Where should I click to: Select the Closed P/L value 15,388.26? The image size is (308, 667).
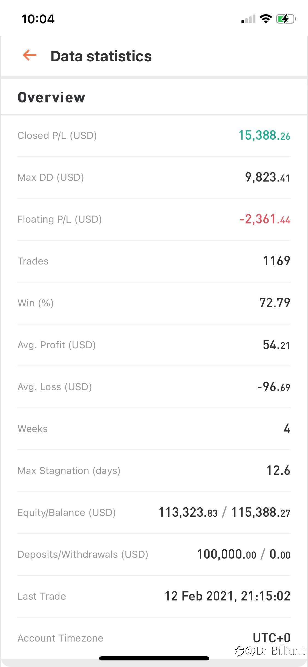(x=264, y=135)
